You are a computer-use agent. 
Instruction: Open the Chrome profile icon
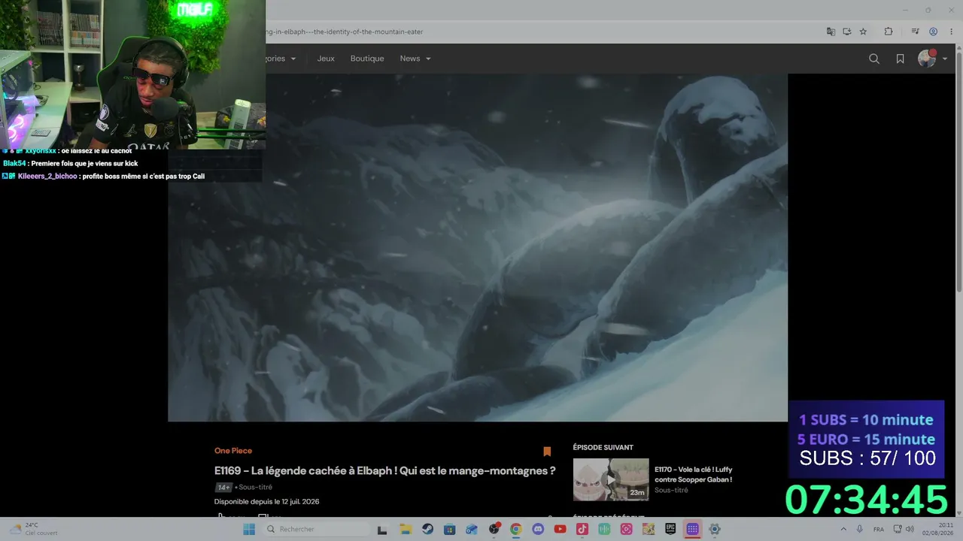point(933,32)
